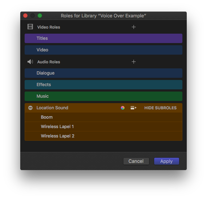
Task: Select the Music audio role
Action: pyautogui.click(x=103, y=96)
